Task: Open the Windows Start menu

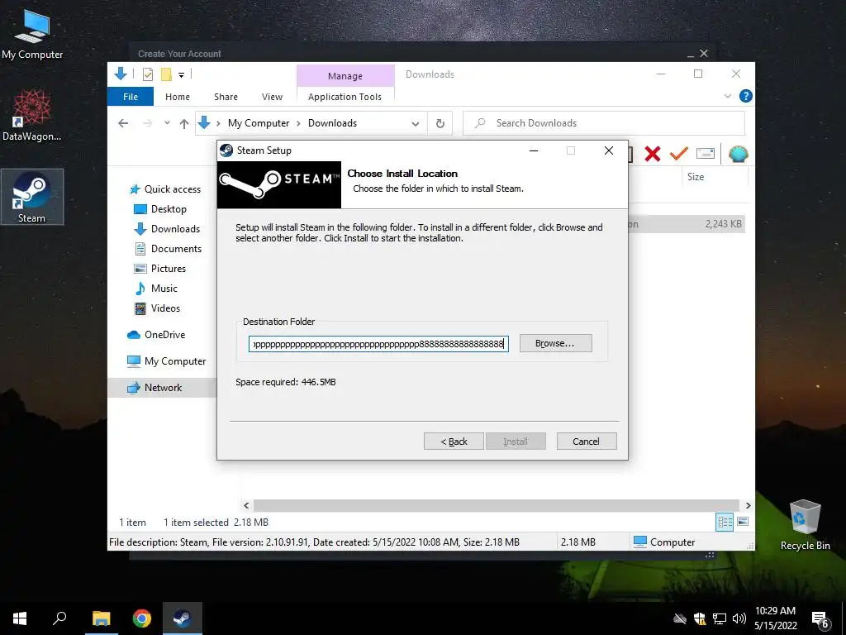Action: point(20,618)
